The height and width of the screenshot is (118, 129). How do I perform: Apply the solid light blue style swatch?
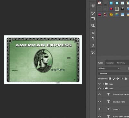click(x=111, y=3)
